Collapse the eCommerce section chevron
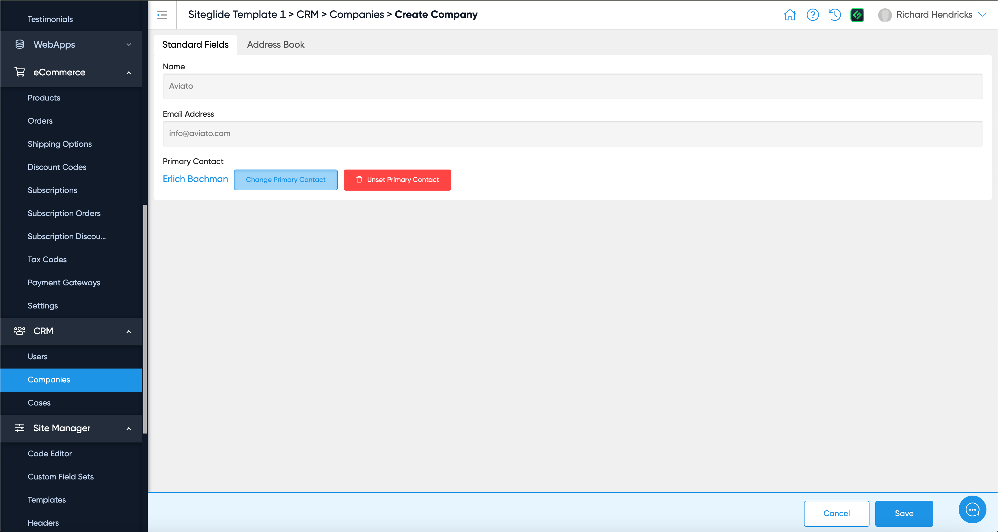Screen dimensions: 998x532 click(129, 73)
